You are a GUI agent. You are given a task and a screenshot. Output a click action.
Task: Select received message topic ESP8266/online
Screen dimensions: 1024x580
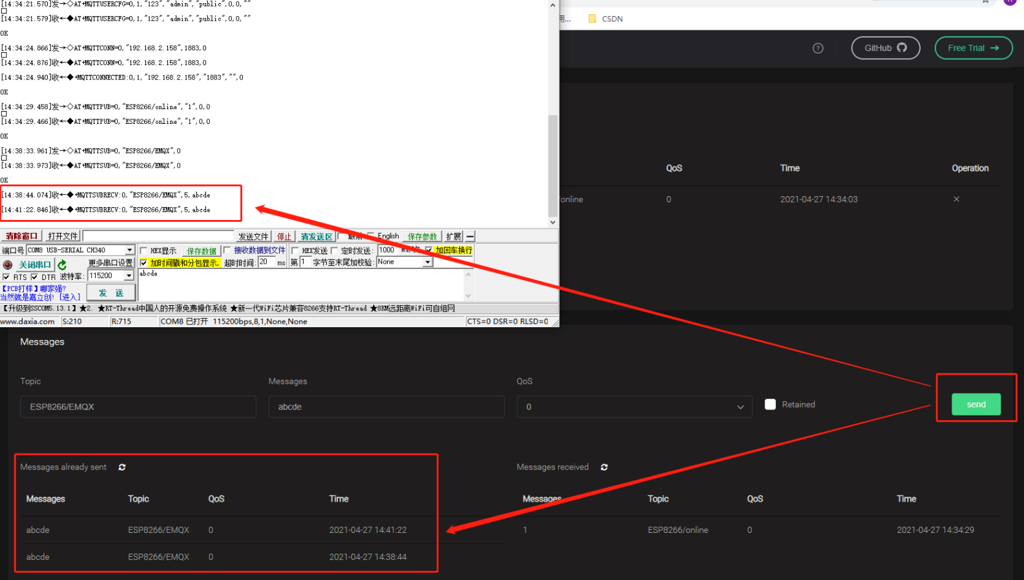tap(678, 530)
